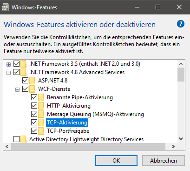Minimize the Windows-Features window
Viewport: 190px width, 171px height.
click(x=137, y=7)
